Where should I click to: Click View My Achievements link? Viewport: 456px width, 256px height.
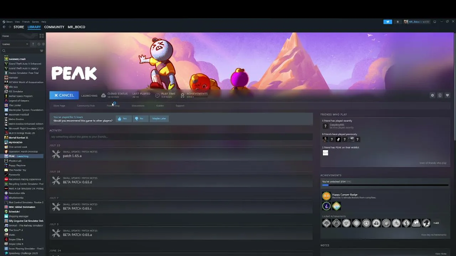tap(434, 235)
